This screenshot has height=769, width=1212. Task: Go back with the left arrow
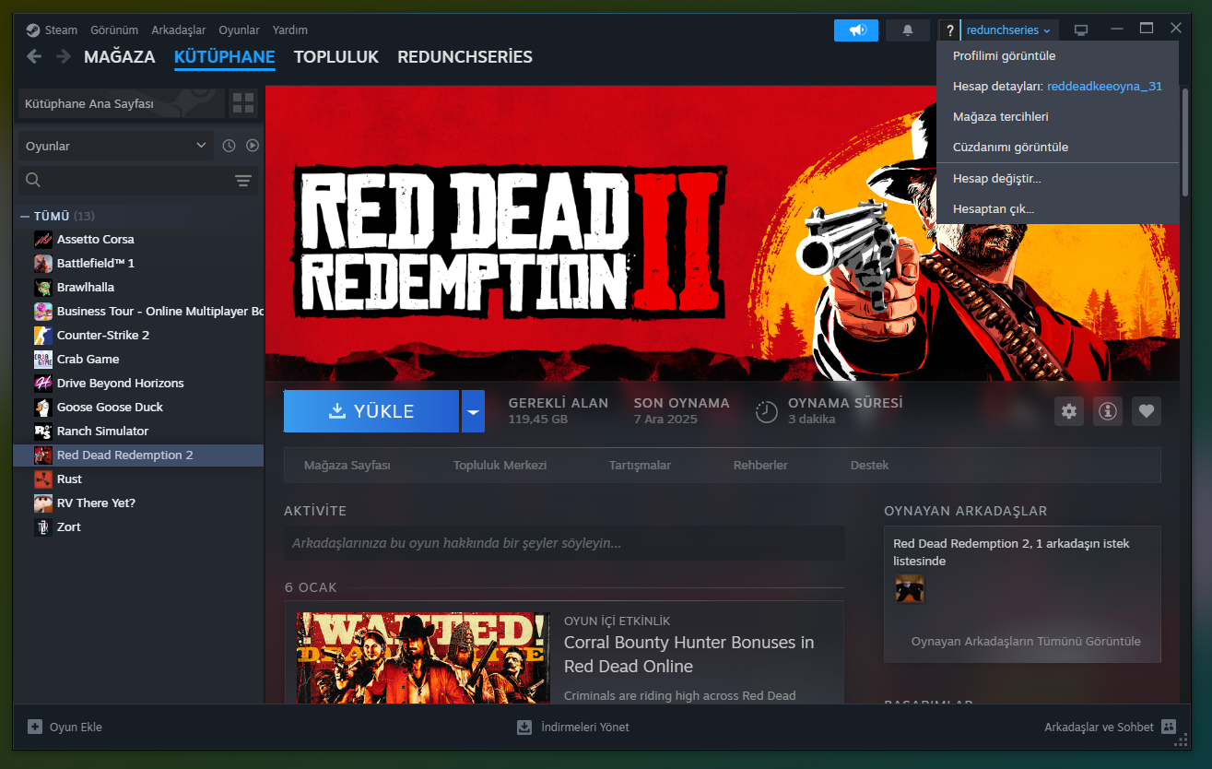(34, 56)
